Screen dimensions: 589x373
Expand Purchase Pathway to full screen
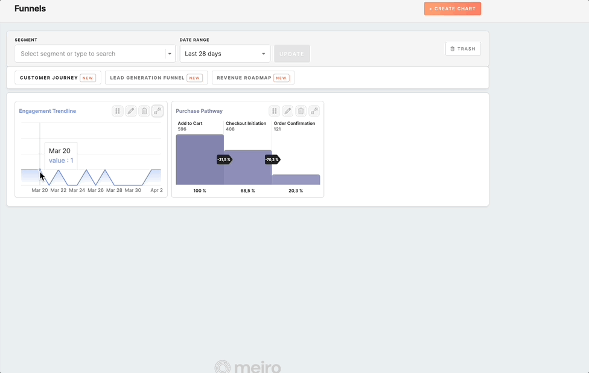click(314, 111)
